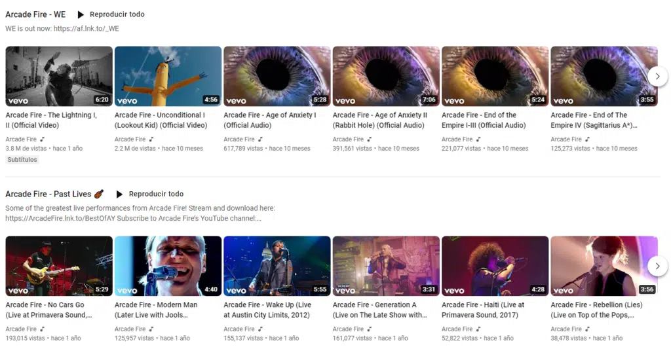Click the WE playlist description text
The width and height of the screenshot is (671, 349).
pos(62,29)
